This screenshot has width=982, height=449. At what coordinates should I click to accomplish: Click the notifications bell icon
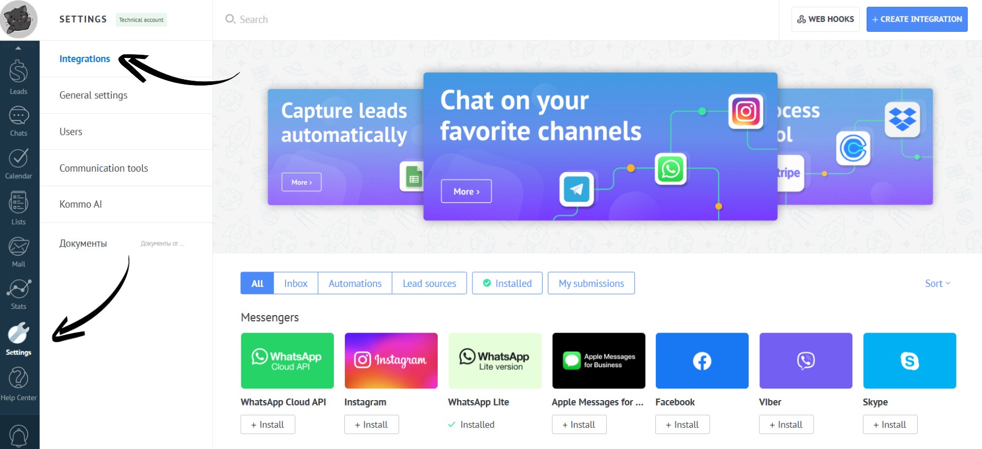pyautogui.click(x=19, y=436)
